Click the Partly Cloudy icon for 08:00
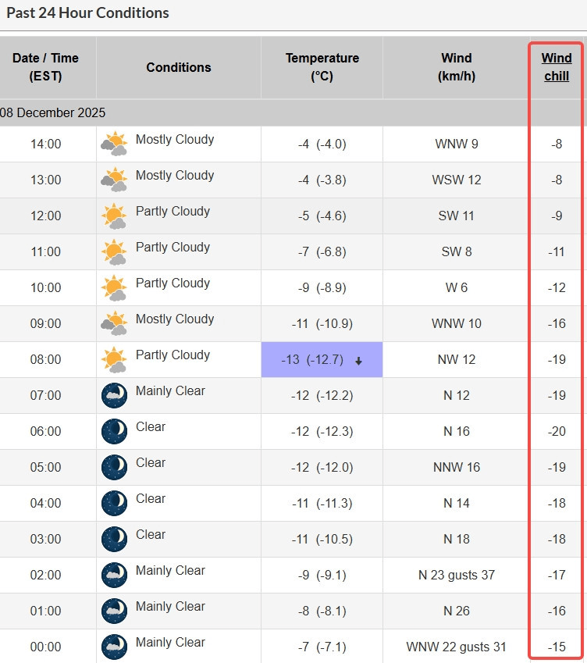This screenshot has width=587, height=663. coord(114,360)
